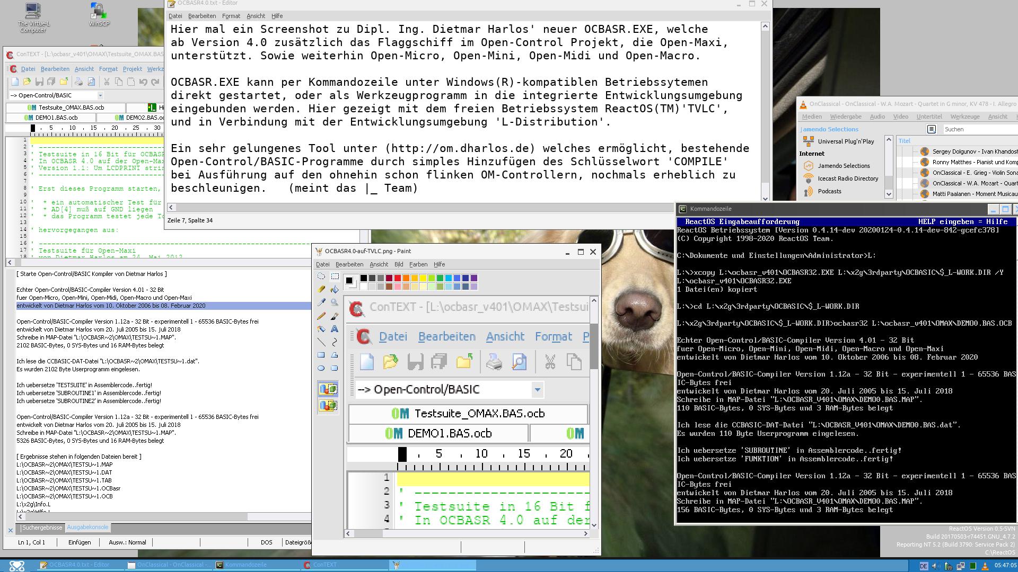Image resolution: width=1018 pixels, height=572 pixels.
Task: Select Sergey Dolgunov playlist row in VLC
Action: pyautogui.click(x=968, y=151)
